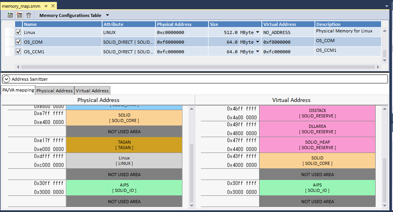Expand the Address Sanitizer section
393x212 pixels.
(x=6, y=79)
